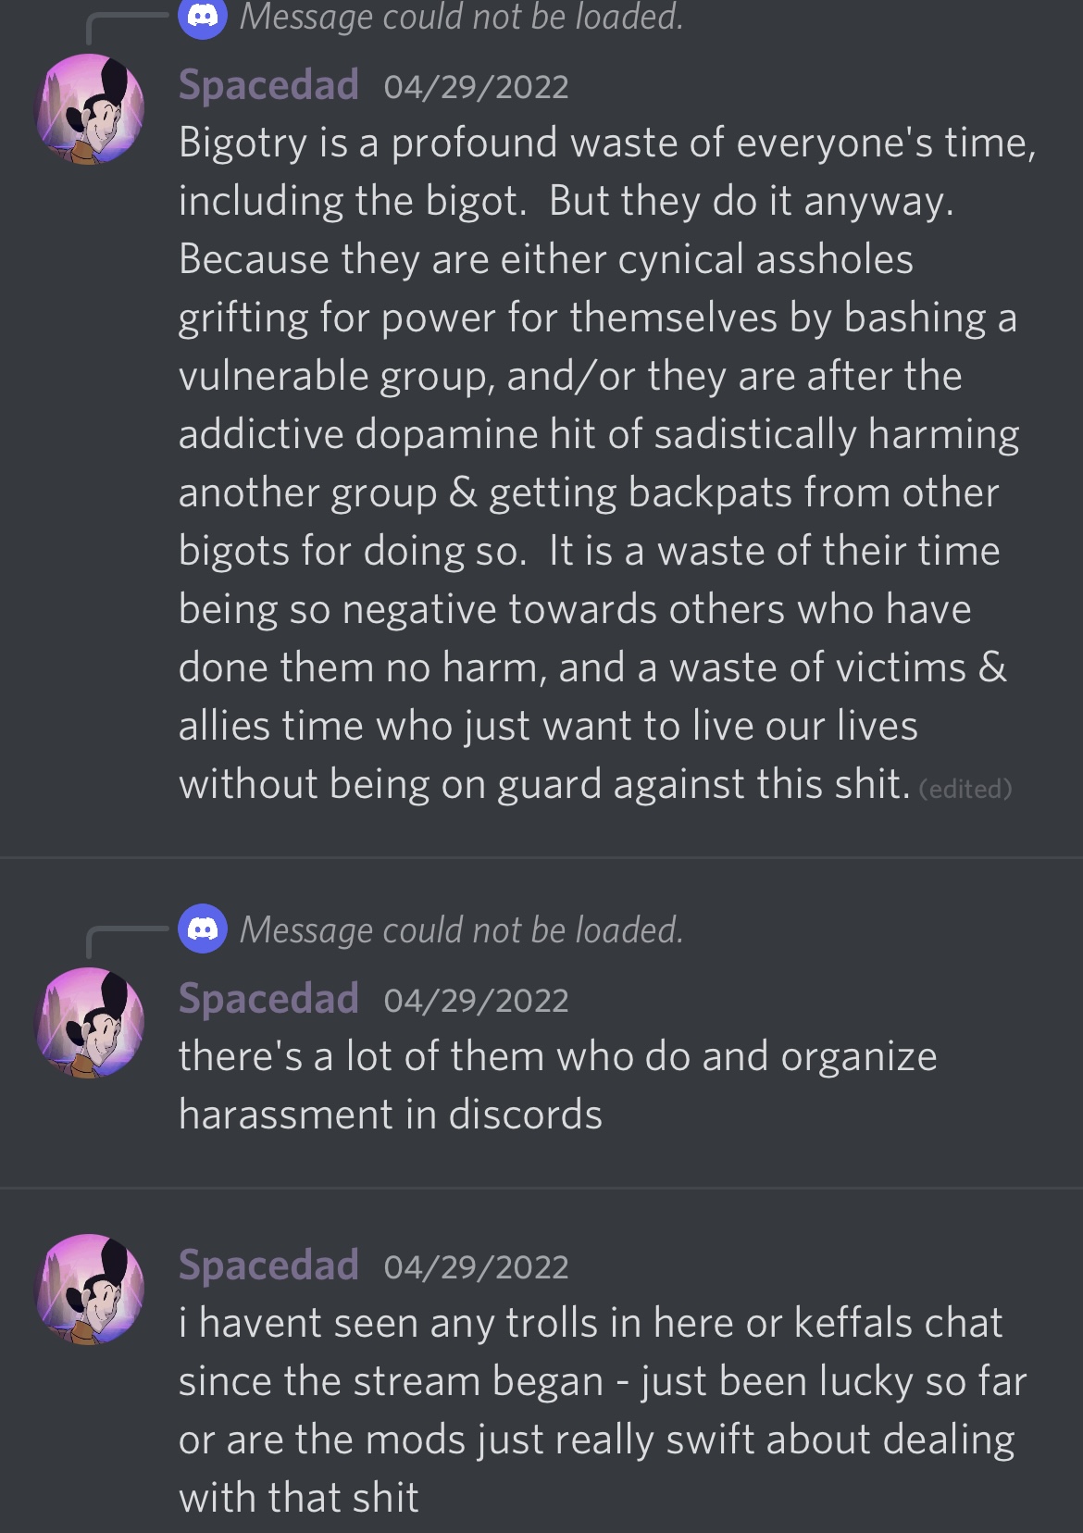Tap the divider line between harassment and trolls messages
The height and width of the screenshot is (1533, 1083).
tap(541, 1187)
